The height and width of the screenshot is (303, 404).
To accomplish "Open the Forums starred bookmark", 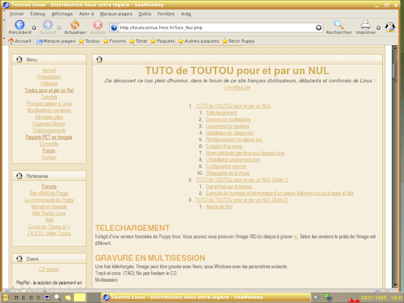I will [x=115, y=41].
